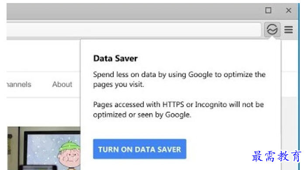Image resolution: width=305 pixels, height=170 pixels.
Task: Focus the browser address bar
Action: [x=134, y=30]
